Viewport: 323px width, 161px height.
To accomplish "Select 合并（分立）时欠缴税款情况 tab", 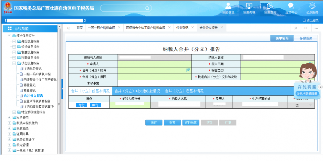I will [x=137, y=91].
